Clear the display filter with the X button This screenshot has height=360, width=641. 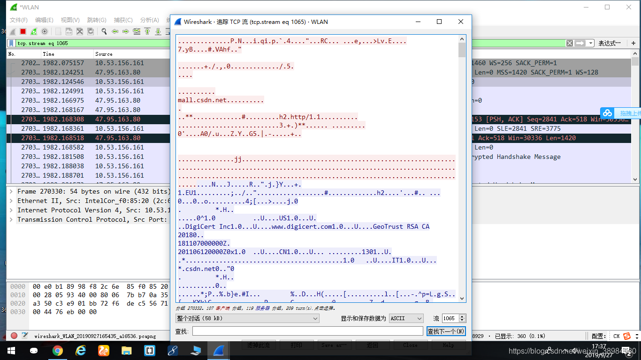click(x=569, y=43)
